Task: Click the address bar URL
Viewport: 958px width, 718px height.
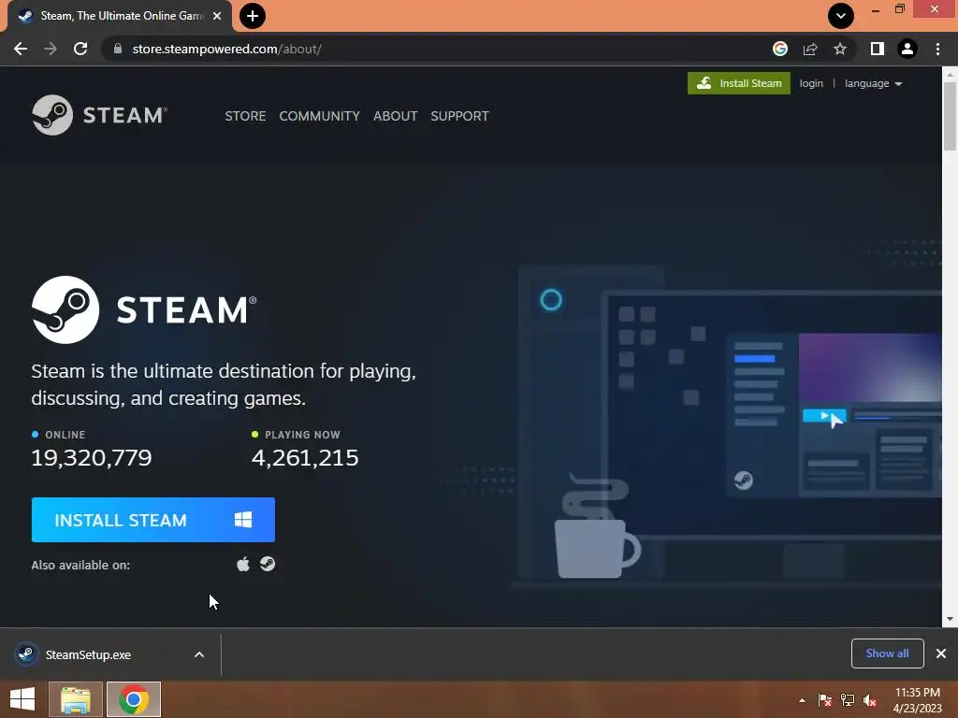Action: click(226, 49)
